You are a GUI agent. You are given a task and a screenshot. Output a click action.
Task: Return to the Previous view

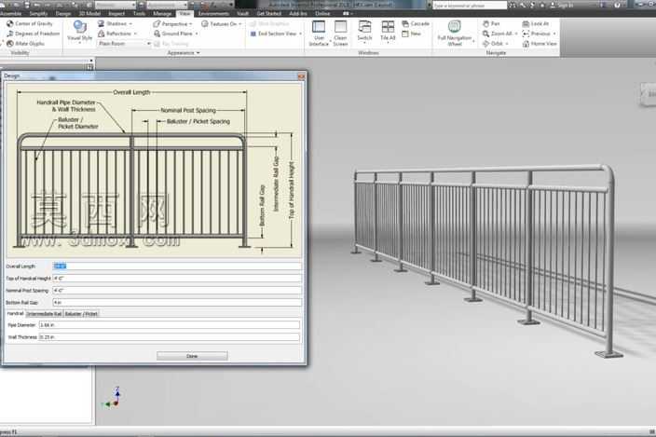(537, 34)
